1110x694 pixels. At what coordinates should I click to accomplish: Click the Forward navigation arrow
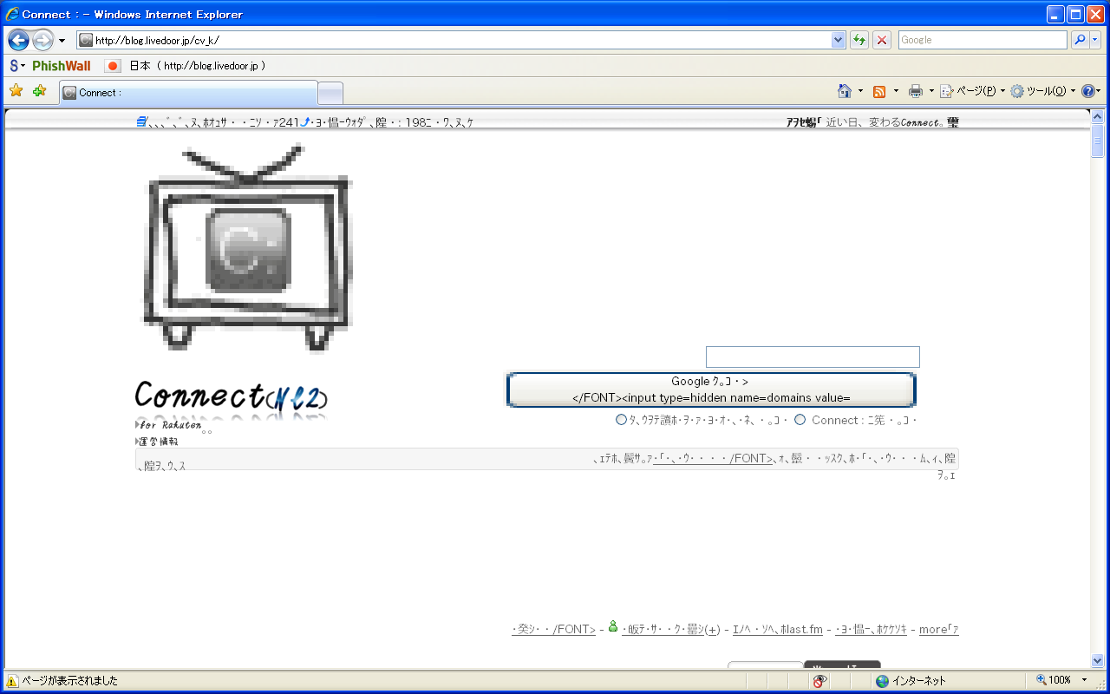(42, 40)
